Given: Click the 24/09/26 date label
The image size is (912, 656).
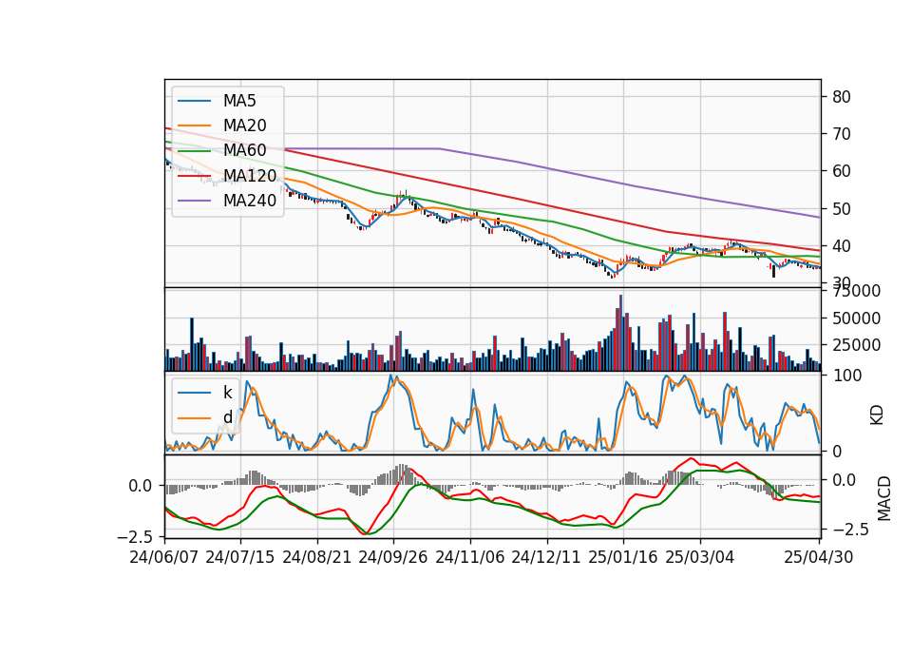Looking at the screenshot, I should point(392,557).
